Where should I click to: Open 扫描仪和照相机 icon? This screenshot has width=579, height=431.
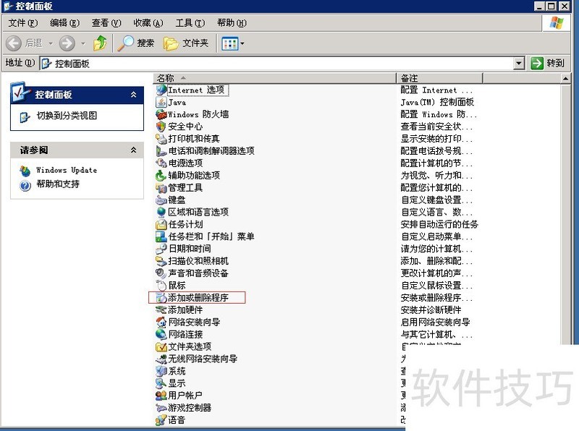pos(161,261)
